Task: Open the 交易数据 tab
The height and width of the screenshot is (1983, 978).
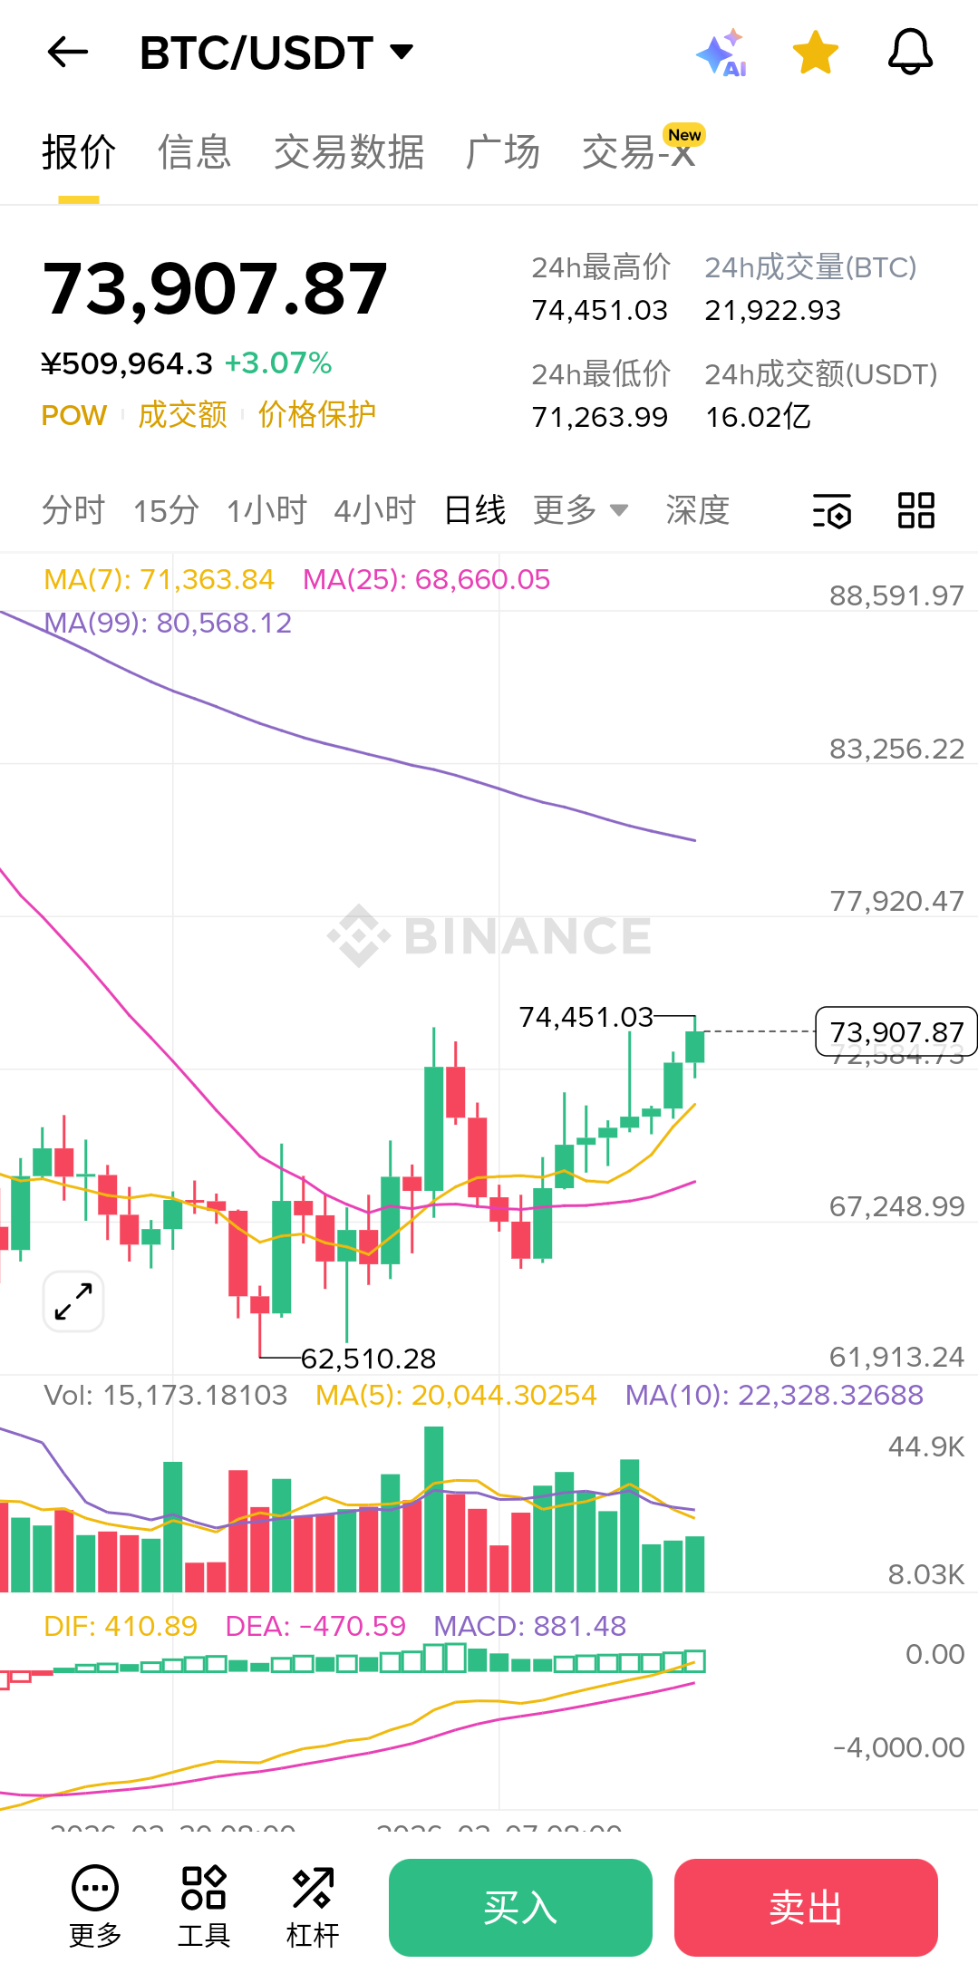Action: [349, 152]
